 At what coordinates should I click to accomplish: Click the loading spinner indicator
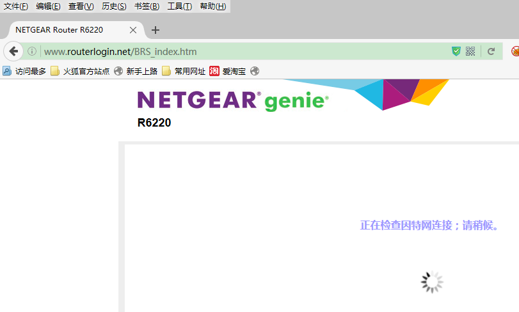[x=432, y=282]
